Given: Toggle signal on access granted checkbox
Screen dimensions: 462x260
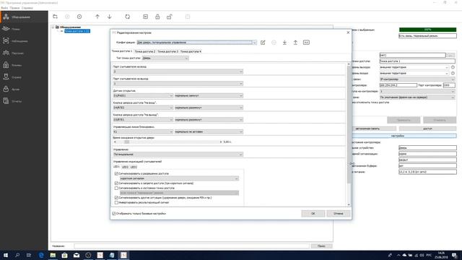Looking at the screenshot, I should (116, 173).
